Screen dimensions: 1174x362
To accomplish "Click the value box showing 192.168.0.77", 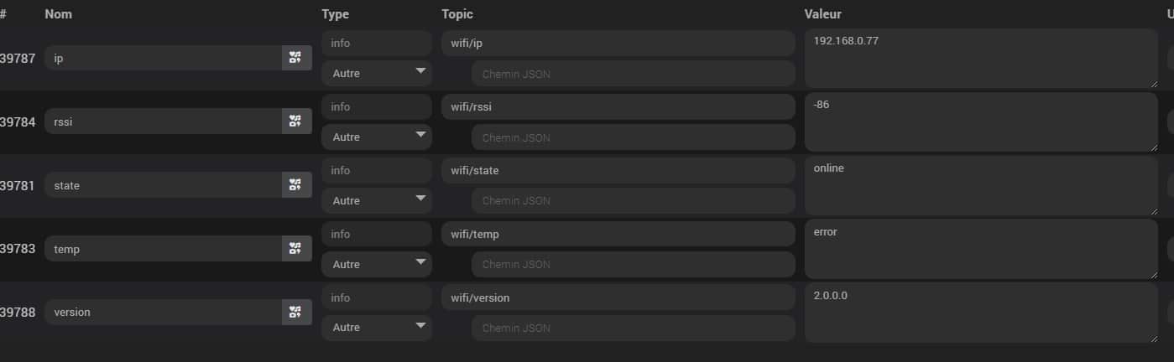I will tap(981, 59).
